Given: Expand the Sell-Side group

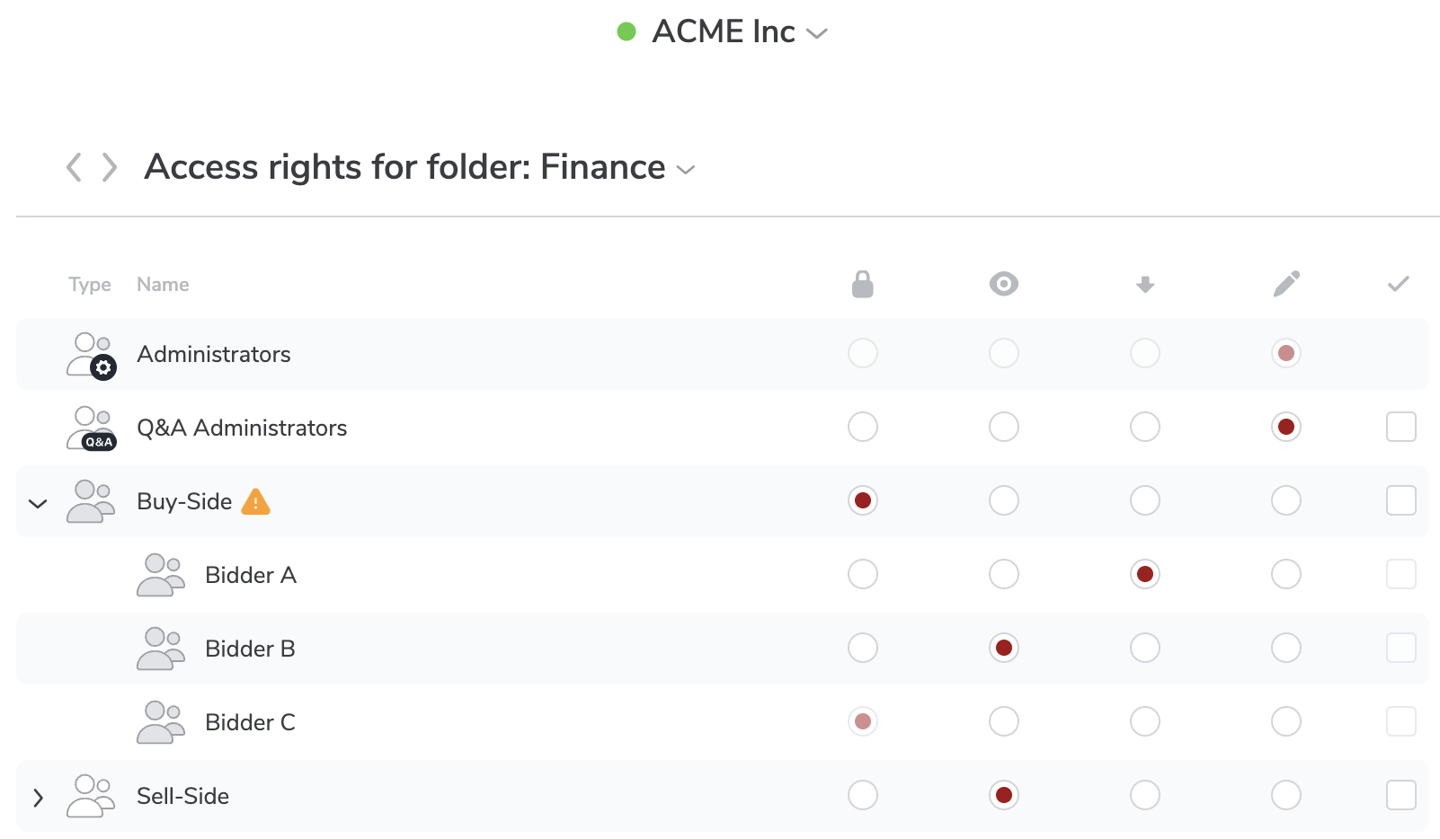Looking at the screenshot, I should coord(38,797).
